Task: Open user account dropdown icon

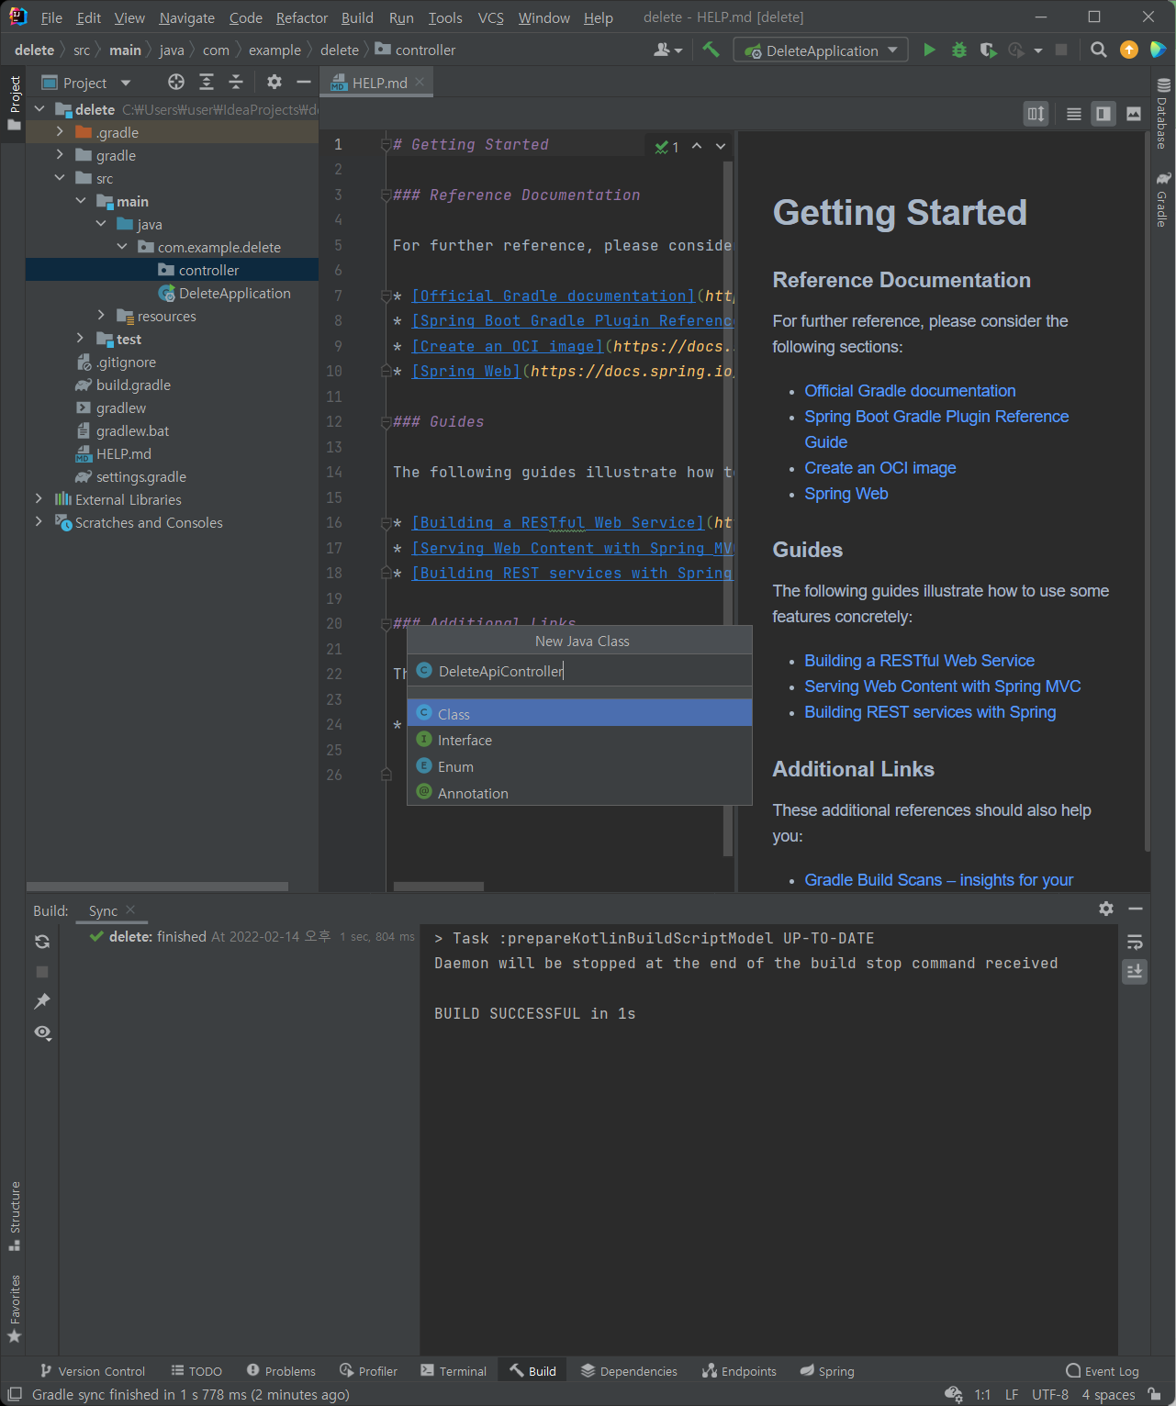Action: pos(667,50)
